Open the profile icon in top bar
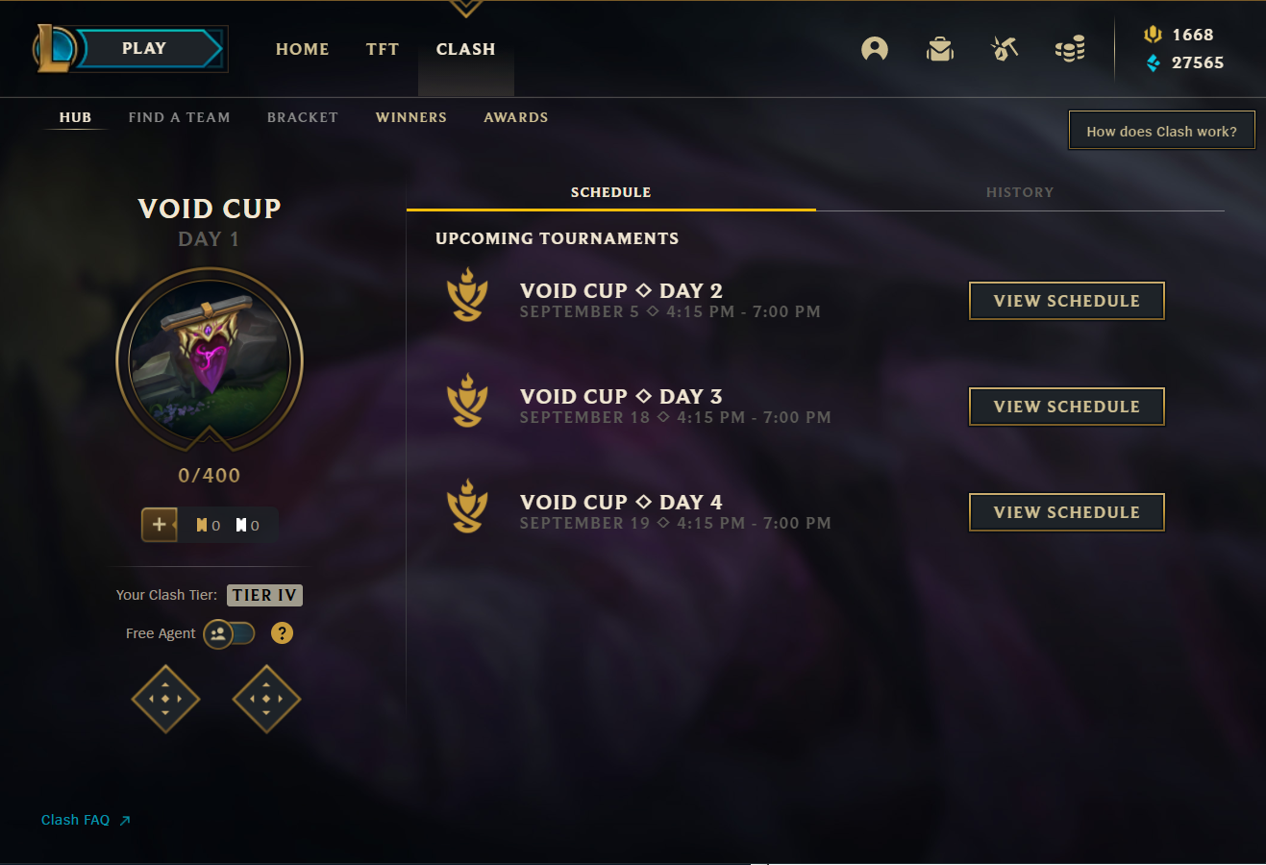Viewport: 1266px width, 865px height. [875, 49]
